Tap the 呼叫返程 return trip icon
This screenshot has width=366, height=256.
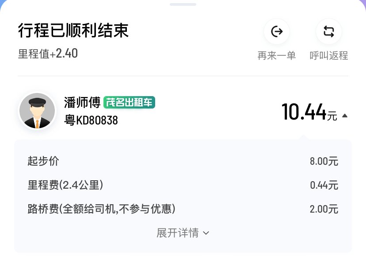(328, 31)
